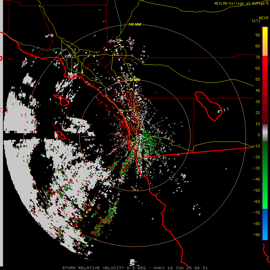Image resolution: width=270 pixels, height=270 pixels.
Task: Click the 100 NMI range ring label
Action: point(135,25)
